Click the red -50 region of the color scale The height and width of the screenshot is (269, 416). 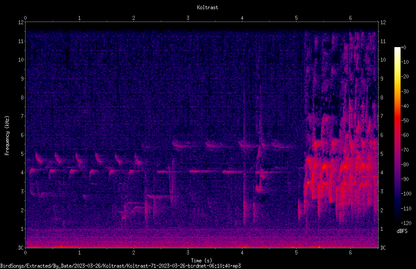[x=397, y=120]
